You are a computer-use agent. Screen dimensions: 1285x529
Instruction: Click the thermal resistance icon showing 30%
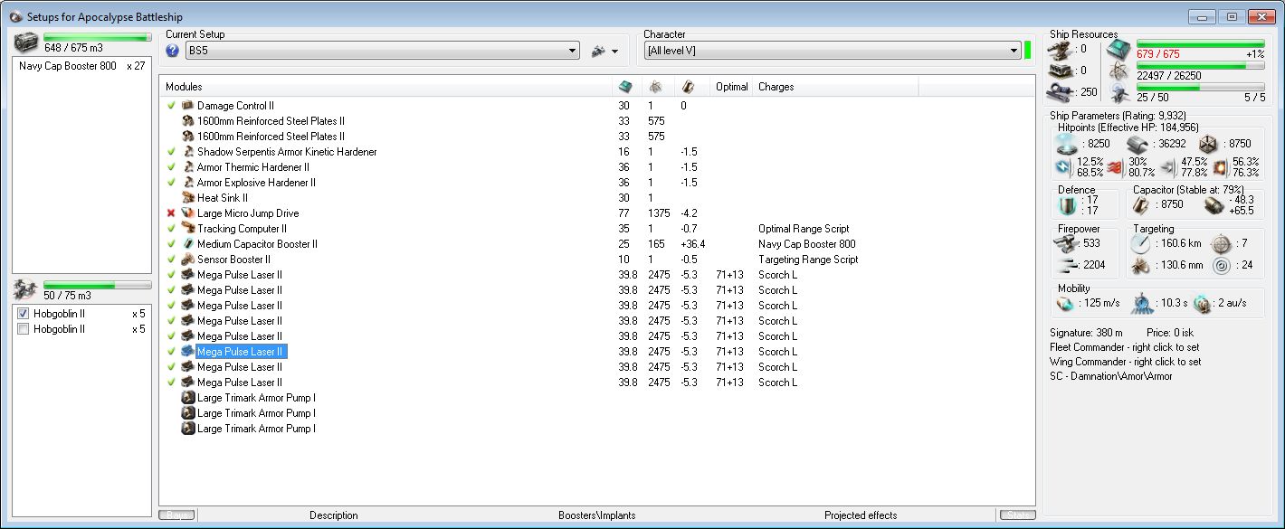tap(1114, 167)
